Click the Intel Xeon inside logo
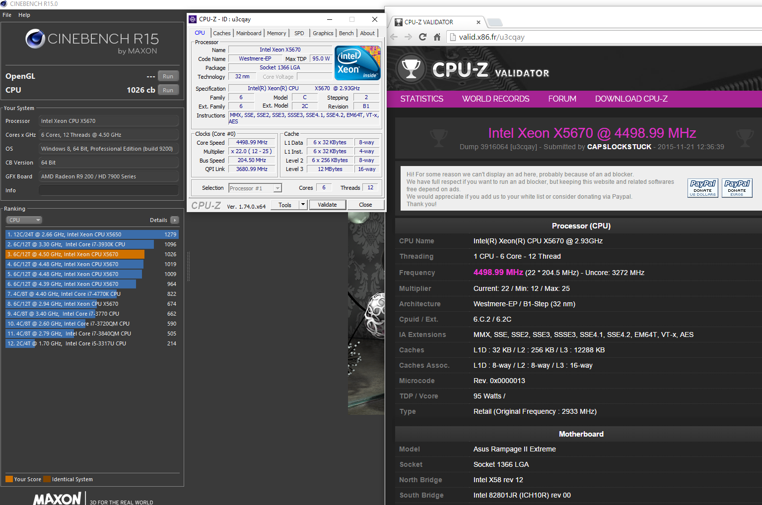Image resolution: width=762 pixels, height=505 pixels. click(357, 62)
